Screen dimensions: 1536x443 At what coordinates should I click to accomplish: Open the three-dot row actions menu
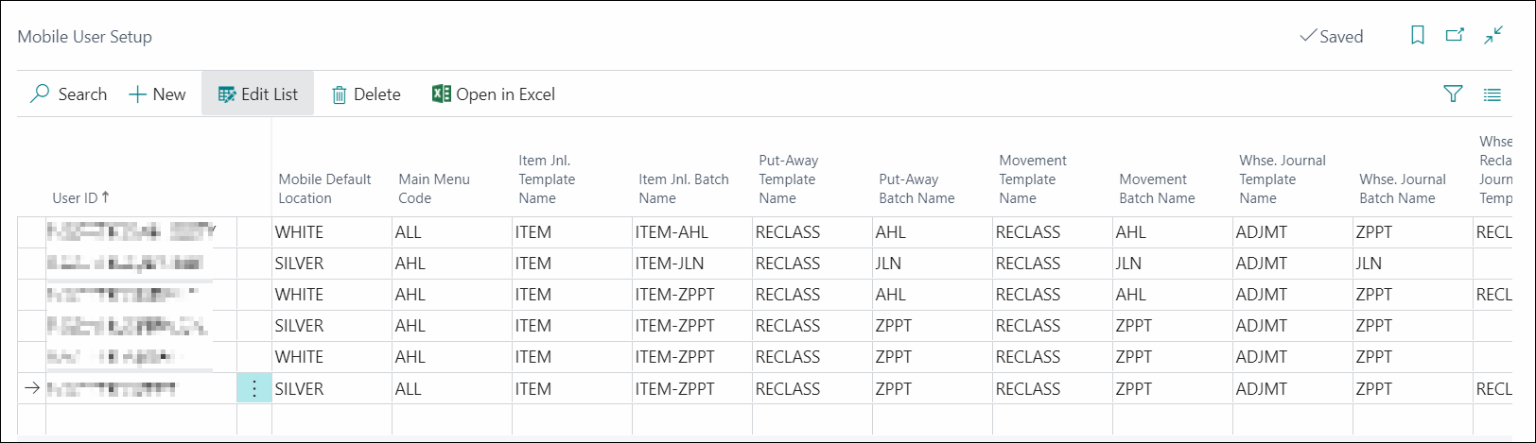pos(254,388)
